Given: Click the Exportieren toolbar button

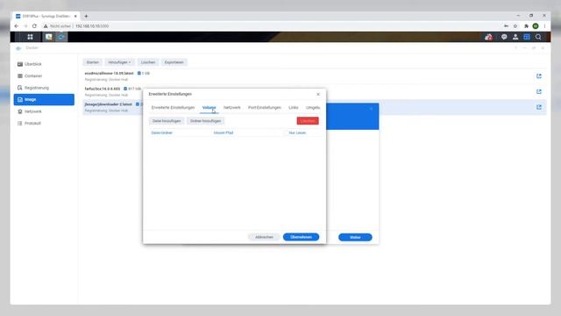Looking at the screenshot, I should click(174, 62).
